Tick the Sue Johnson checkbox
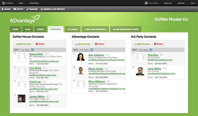 (x=74, y=54)
